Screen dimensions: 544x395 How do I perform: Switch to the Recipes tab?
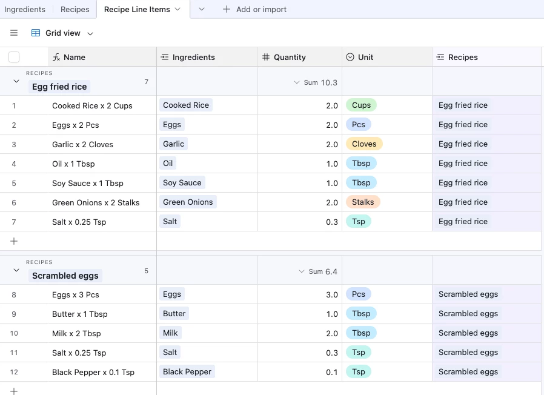(75, 9)
